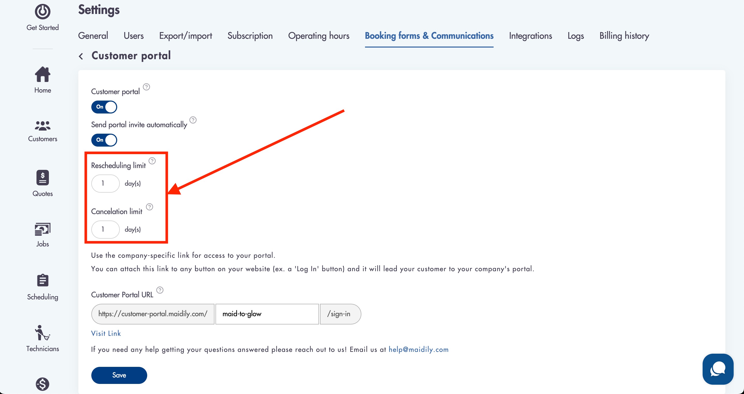The image size is (744, 394).
Task: Click the https://customer-portal.maidily.com/ prefix field
Action: click(153, 314)
